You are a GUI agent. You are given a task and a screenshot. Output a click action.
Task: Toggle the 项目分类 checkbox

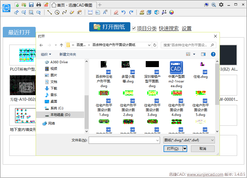point(134,28)
